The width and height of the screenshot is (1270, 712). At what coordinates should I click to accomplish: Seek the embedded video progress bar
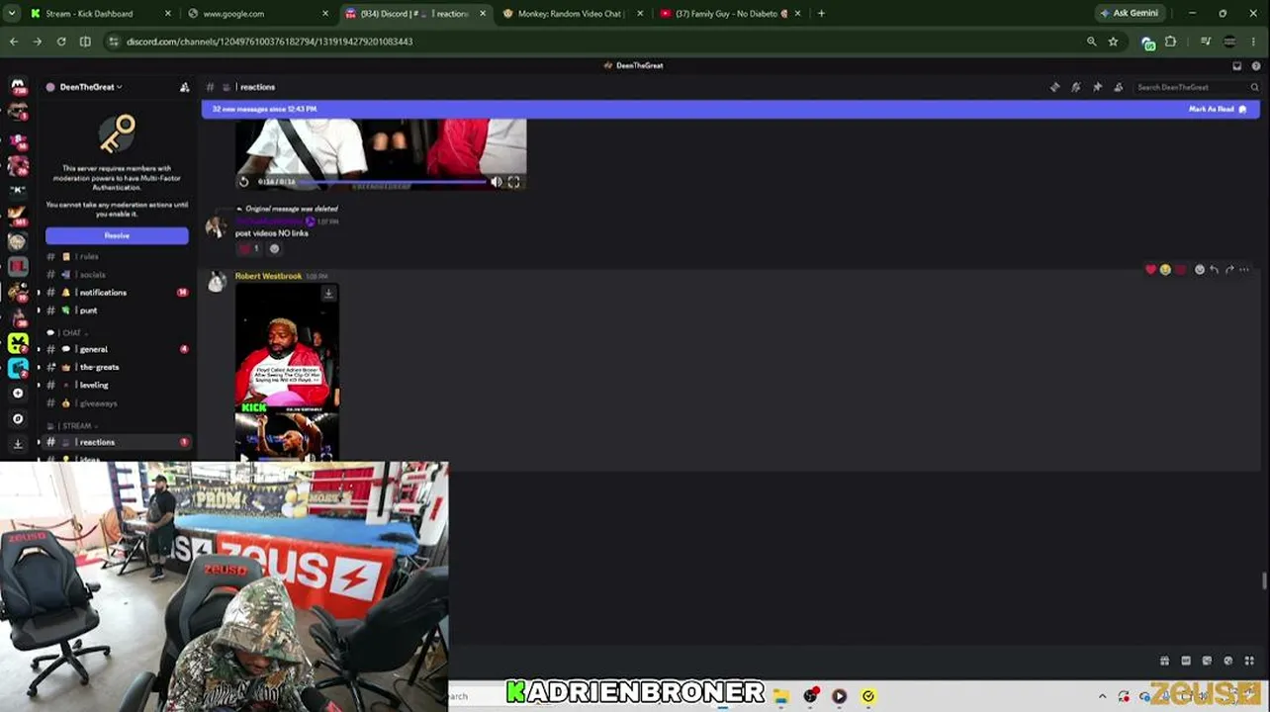point(392,182)
